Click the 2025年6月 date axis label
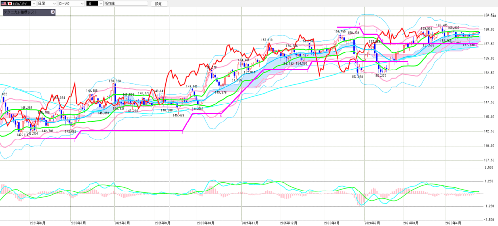Screen dimensions: 498x226 click(37, 223)
